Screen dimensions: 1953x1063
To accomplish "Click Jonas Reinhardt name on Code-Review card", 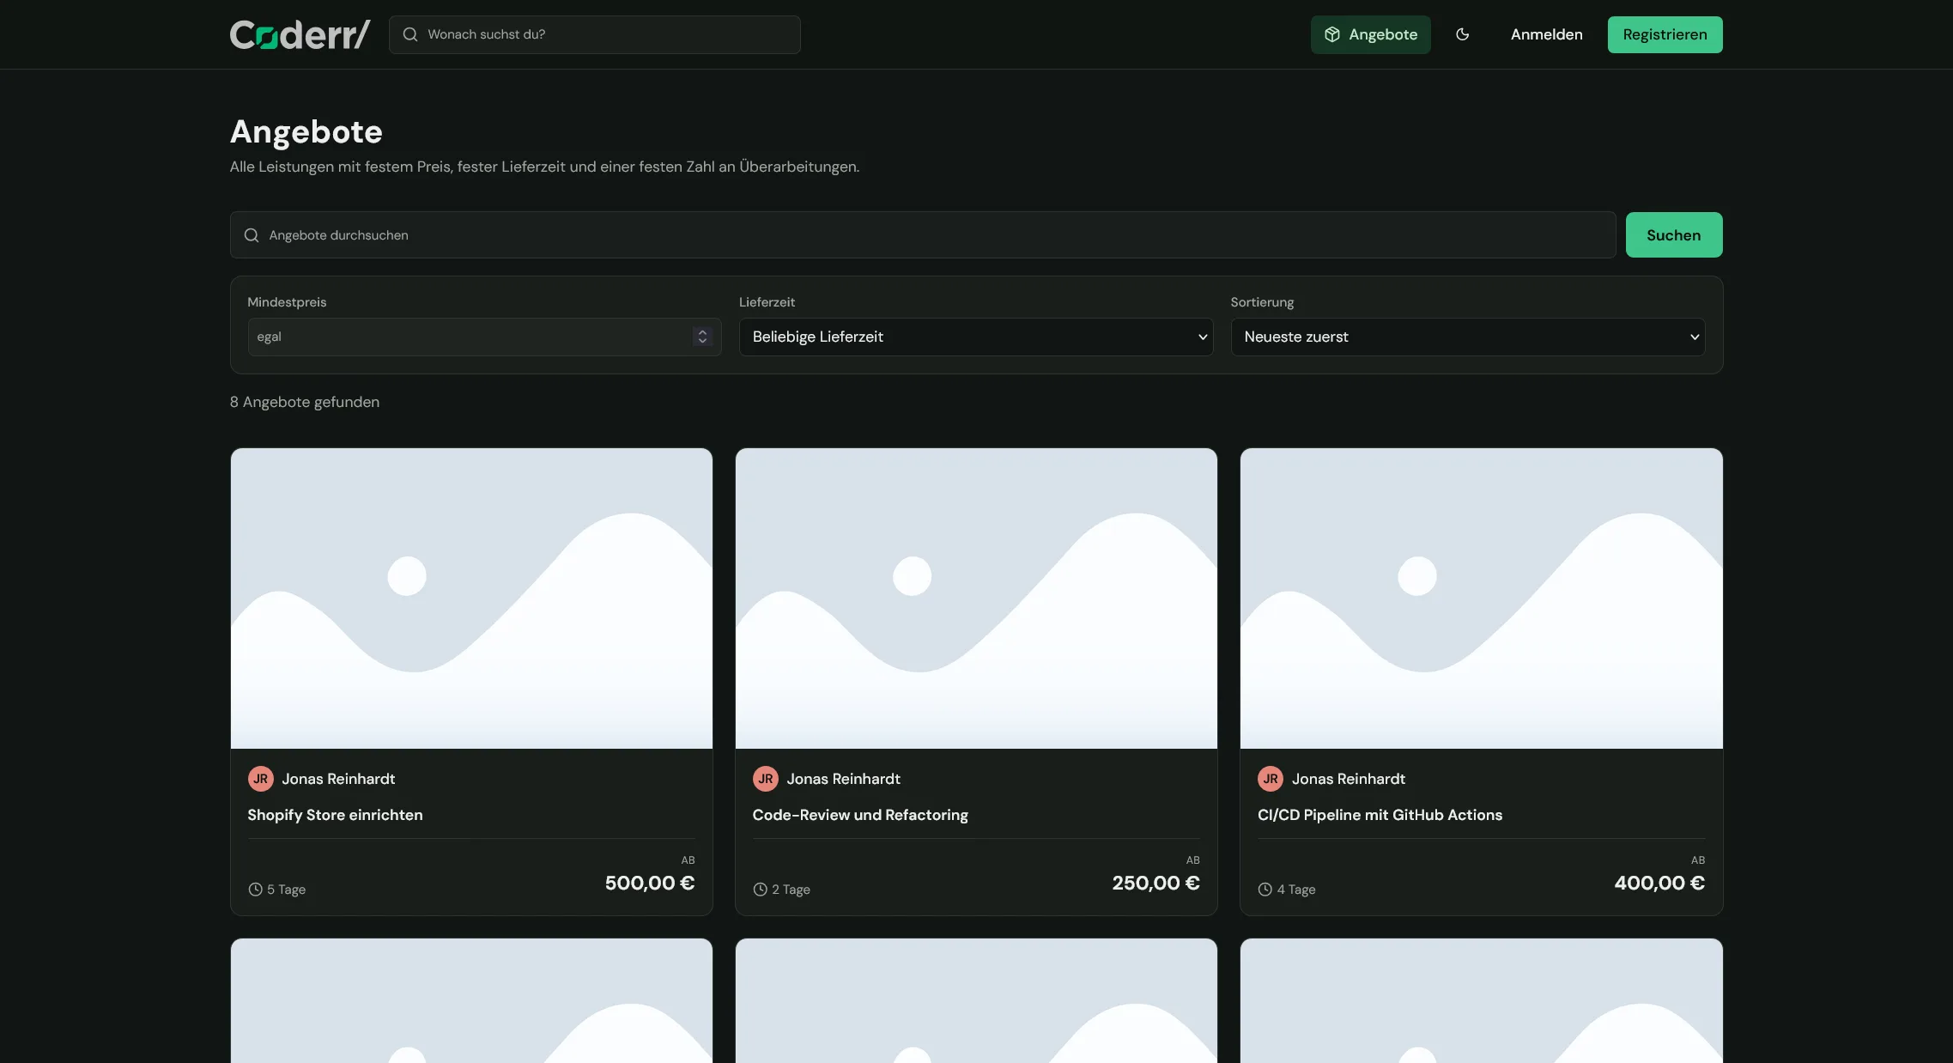I will click(x=843, y=779).
